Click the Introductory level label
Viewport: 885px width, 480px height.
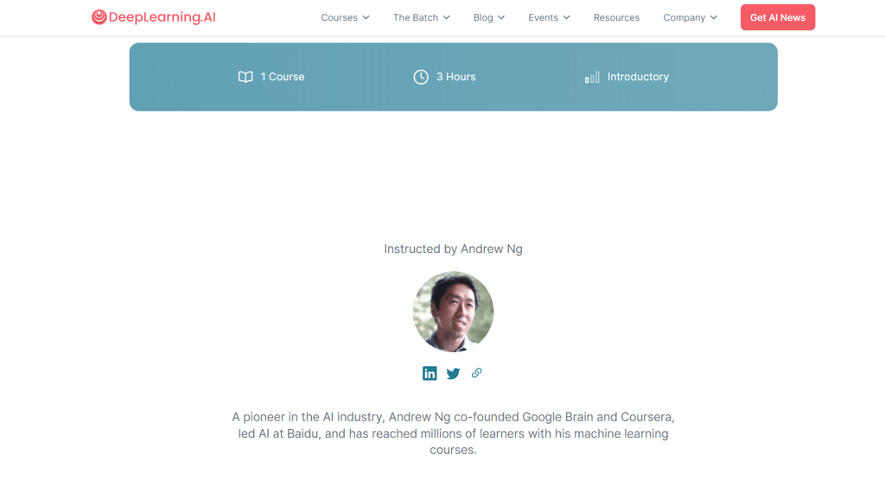click(639, 77)
